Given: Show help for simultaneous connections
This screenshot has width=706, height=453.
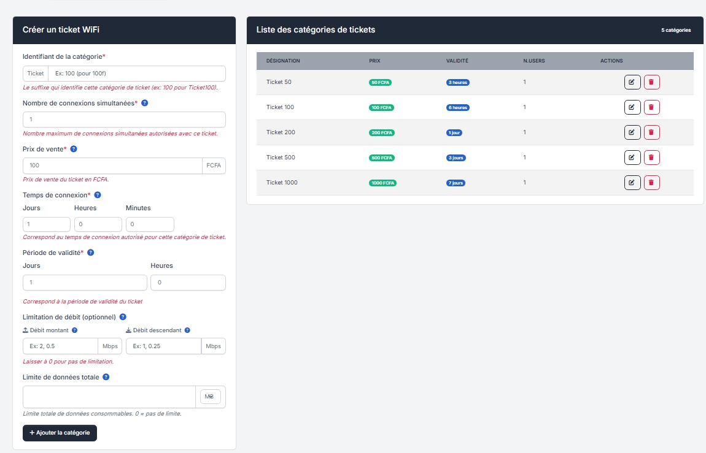Looking at the screenshot, I should (x=144, y=103).
